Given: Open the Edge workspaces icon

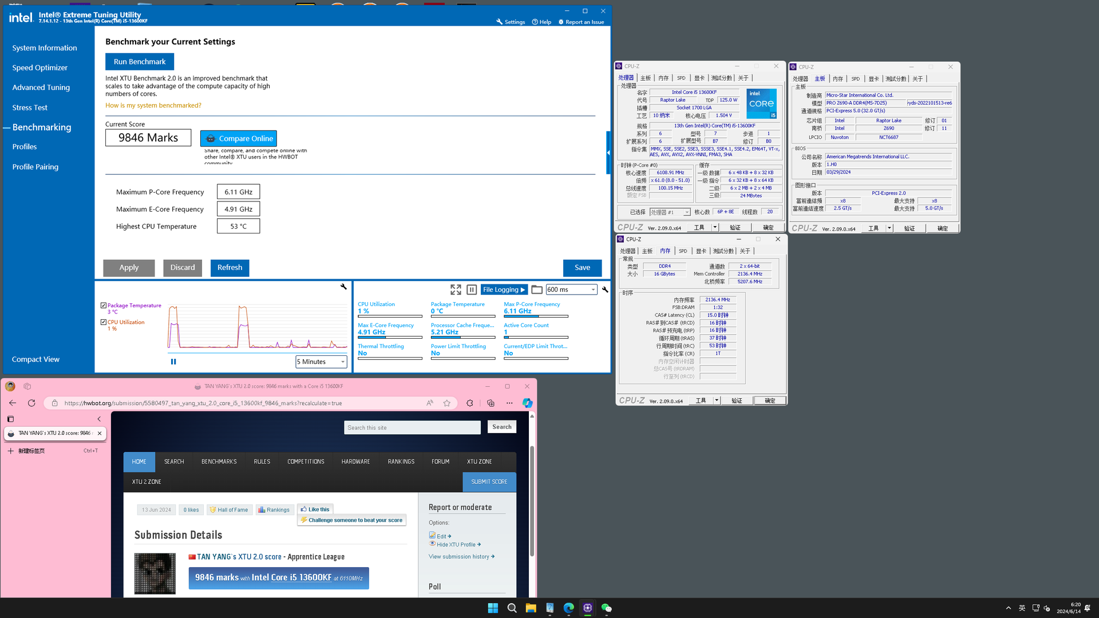Looking at the screenshot, I should click(27, 386).
